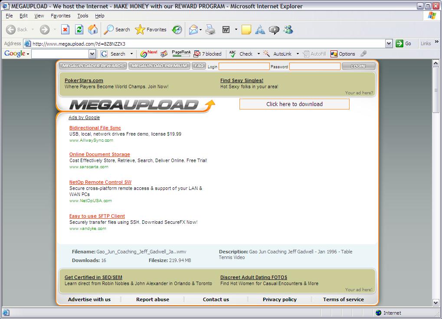Click the Research icon in toolbar

(260, 30)
